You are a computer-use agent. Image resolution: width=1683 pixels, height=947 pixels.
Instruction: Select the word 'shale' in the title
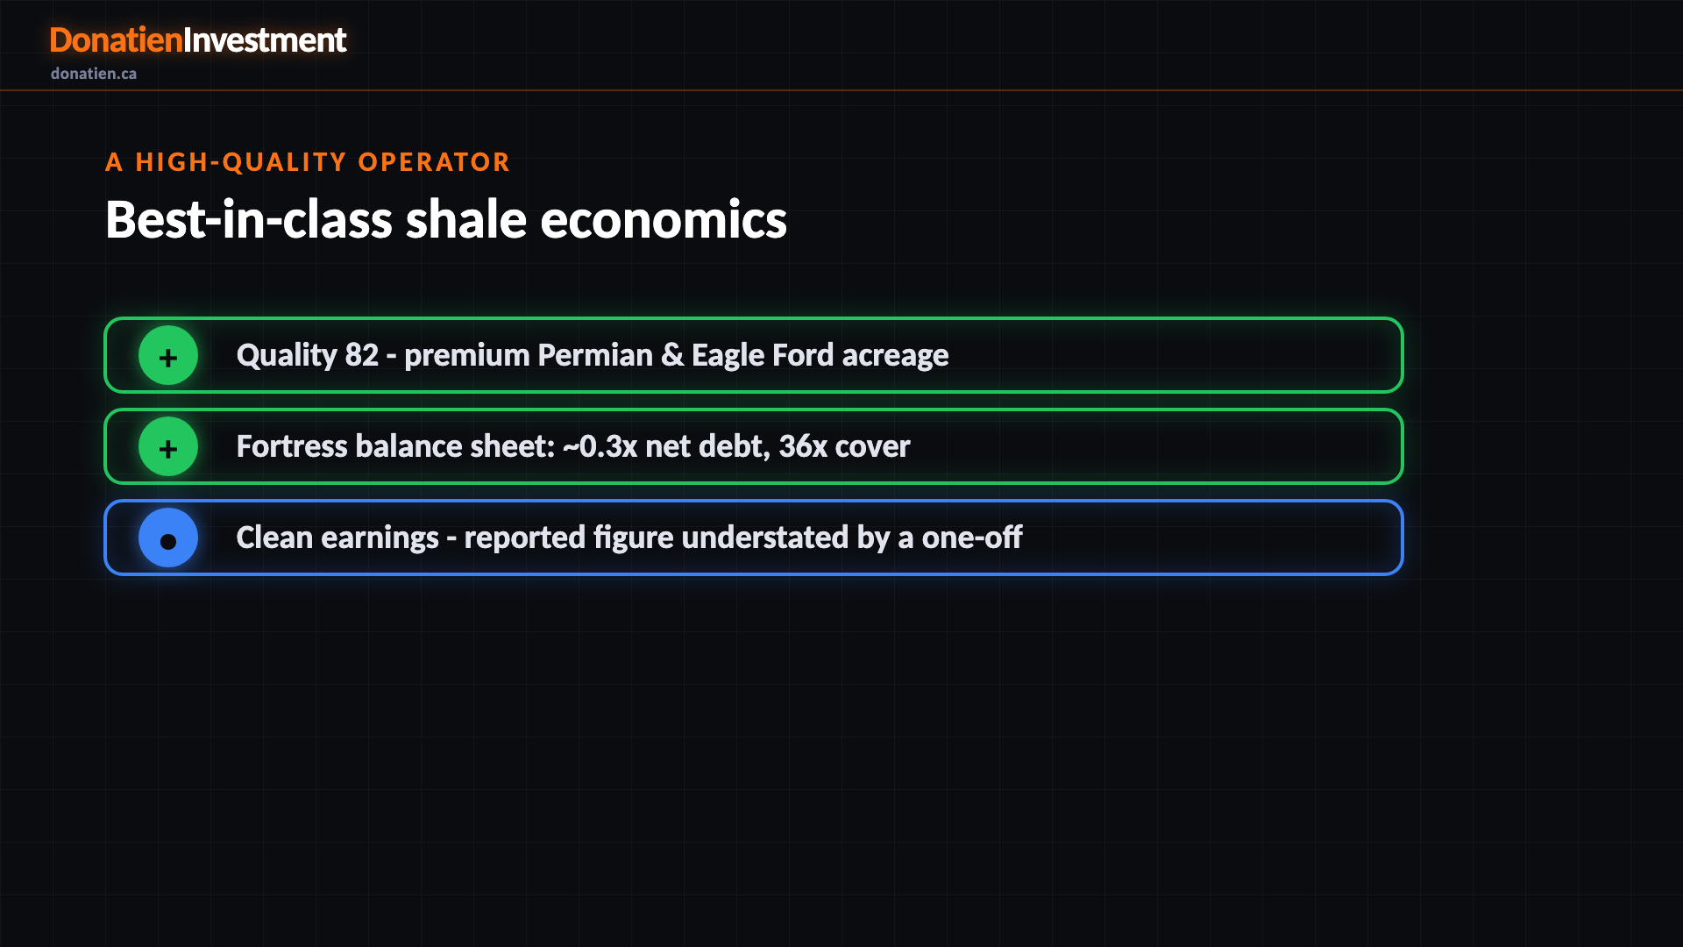coord(466,219)
